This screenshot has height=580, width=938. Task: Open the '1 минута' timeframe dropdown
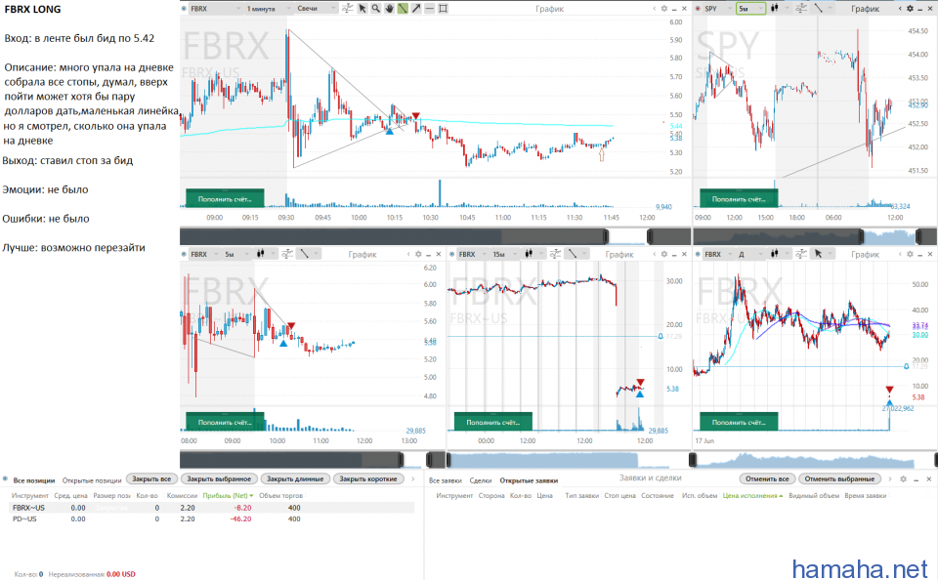pyautogui.click(x=268, y=9)
